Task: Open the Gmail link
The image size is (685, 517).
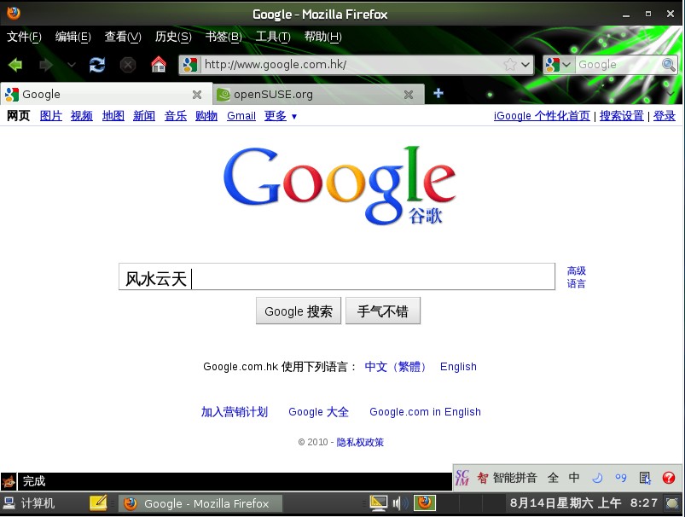Action: pyautogui.click(x=241, y=116)
